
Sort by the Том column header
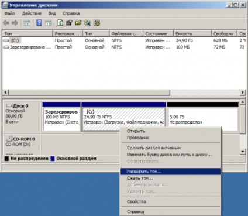pyautogui.click(x=27, y=33)
